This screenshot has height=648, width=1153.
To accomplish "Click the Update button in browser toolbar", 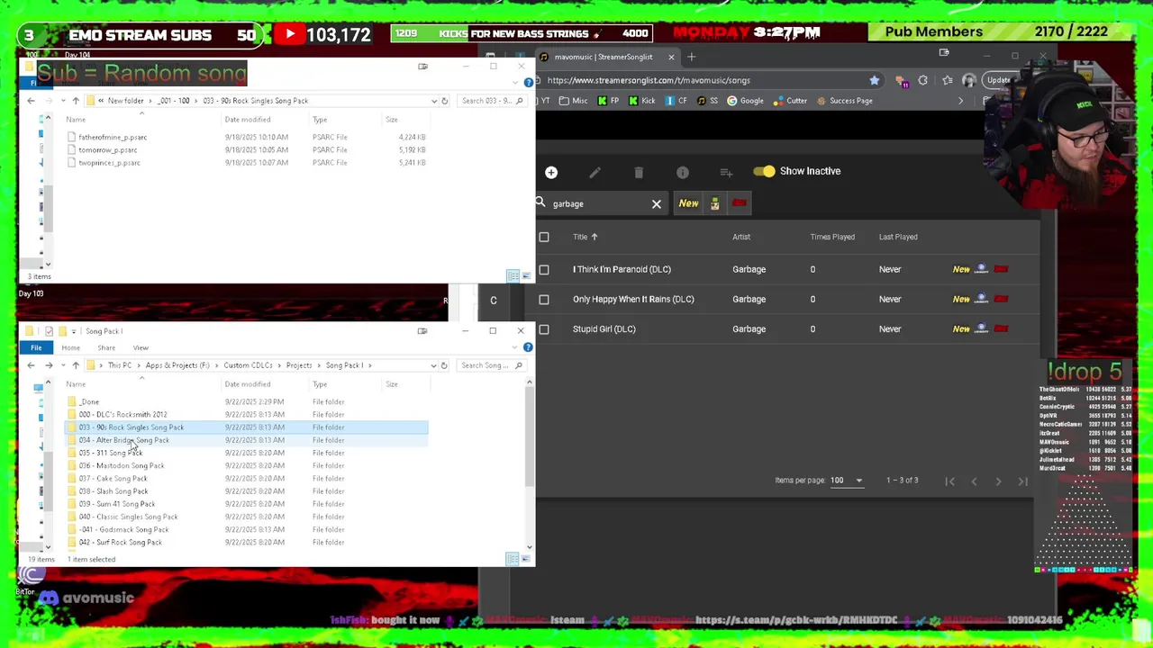I will point(998,80).
